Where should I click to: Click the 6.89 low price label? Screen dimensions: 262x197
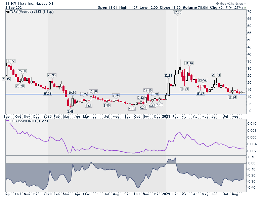click(x=106, y=105)
